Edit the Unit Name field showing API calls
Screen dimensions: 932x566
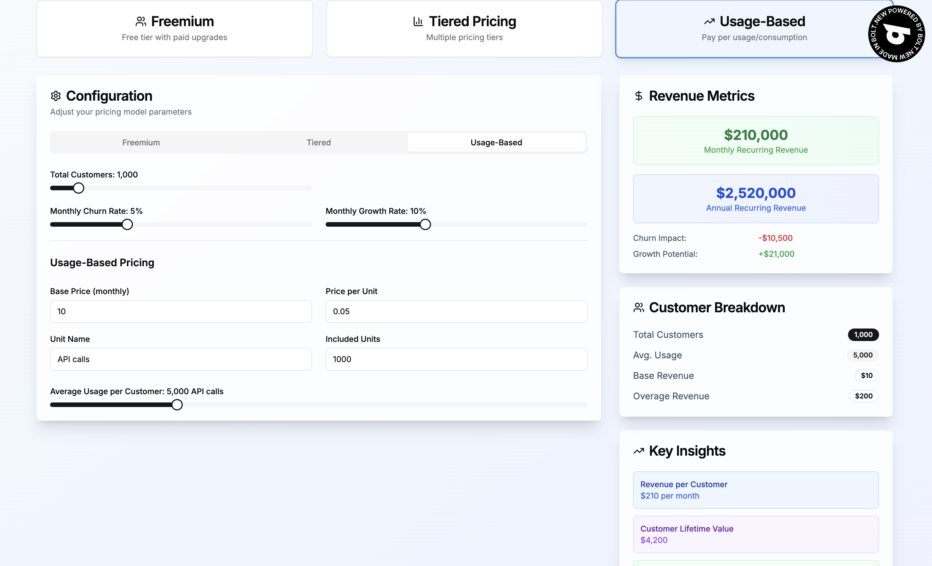point(180,359)
